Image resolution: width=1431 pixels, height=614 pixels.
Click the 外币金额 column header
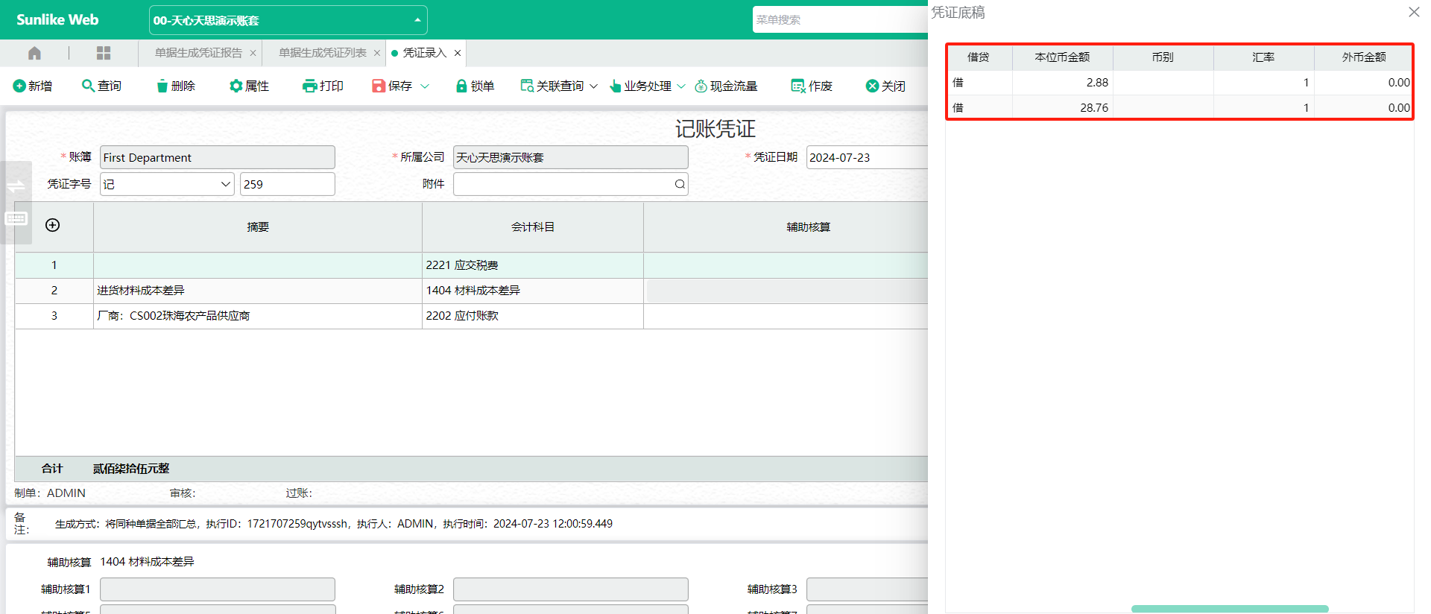(1363, 57)
